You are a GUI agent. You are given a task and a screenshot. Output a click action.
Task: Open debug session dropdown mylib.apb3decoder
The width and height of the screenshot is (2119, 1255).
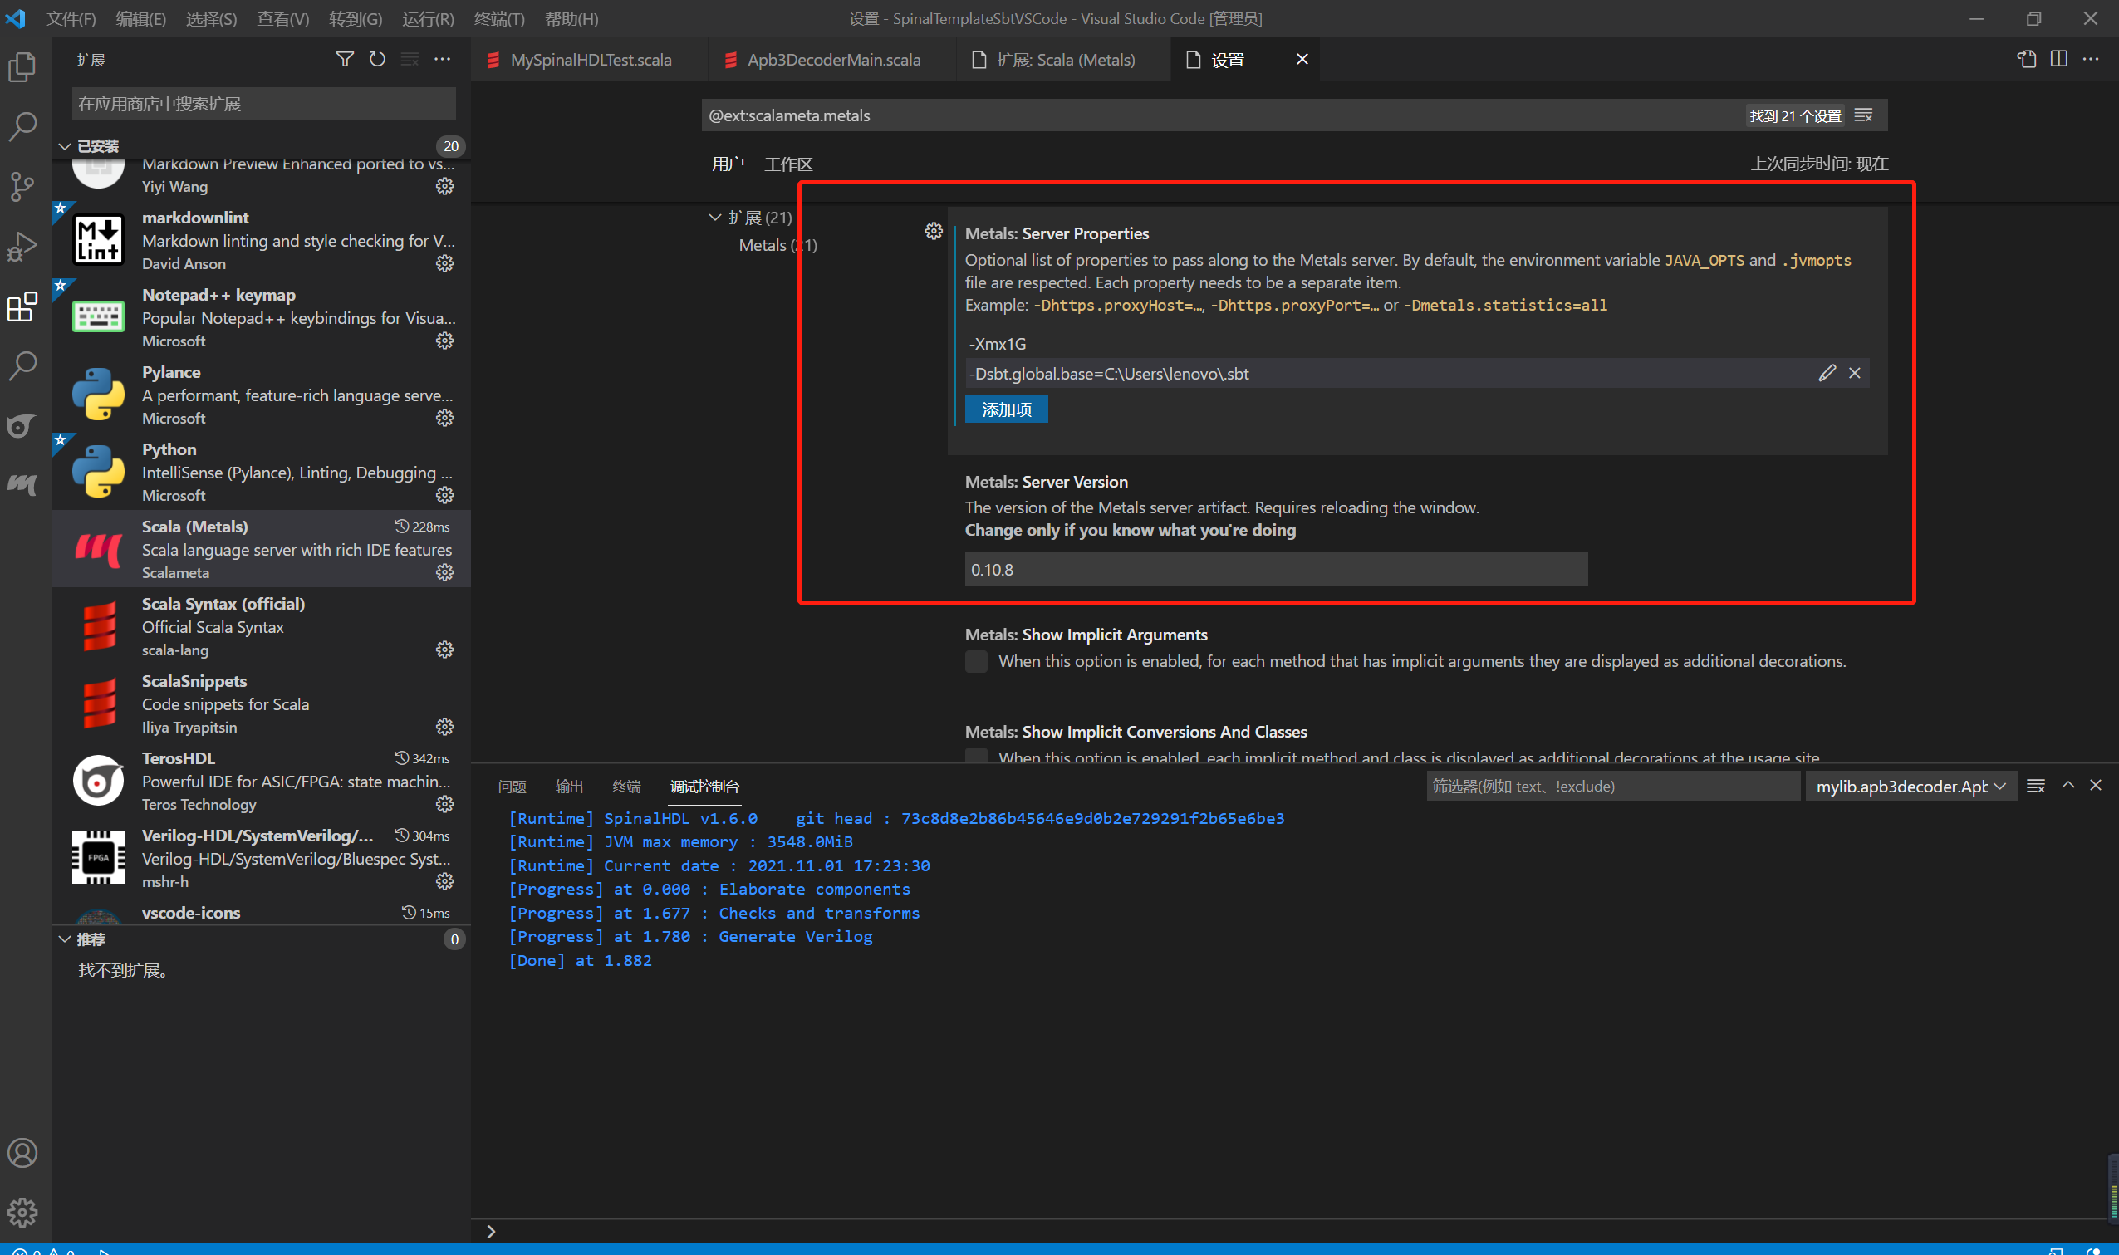[x=1911, y=787]
